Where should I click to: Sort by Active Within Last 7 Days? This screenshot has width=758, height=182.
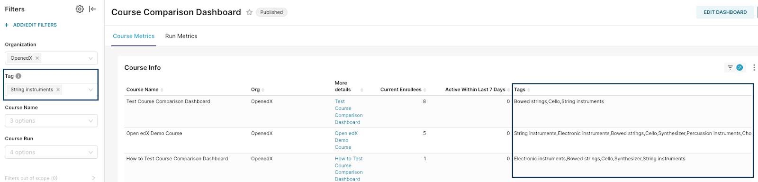478,90
